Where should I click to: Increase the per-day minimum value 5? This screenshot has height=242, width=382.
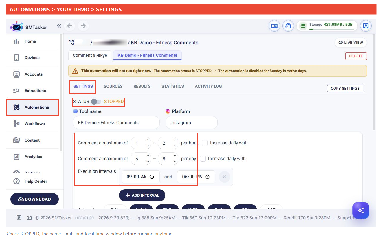(x=148, y=156)
